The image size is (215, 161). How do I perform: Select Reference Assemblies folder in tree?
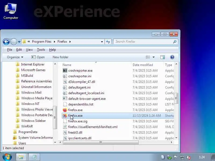[34, 81]
